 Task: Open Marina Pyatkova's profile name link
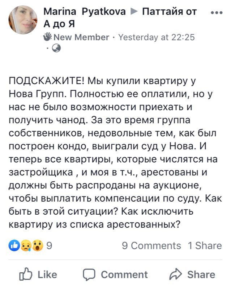pos(85,12)
